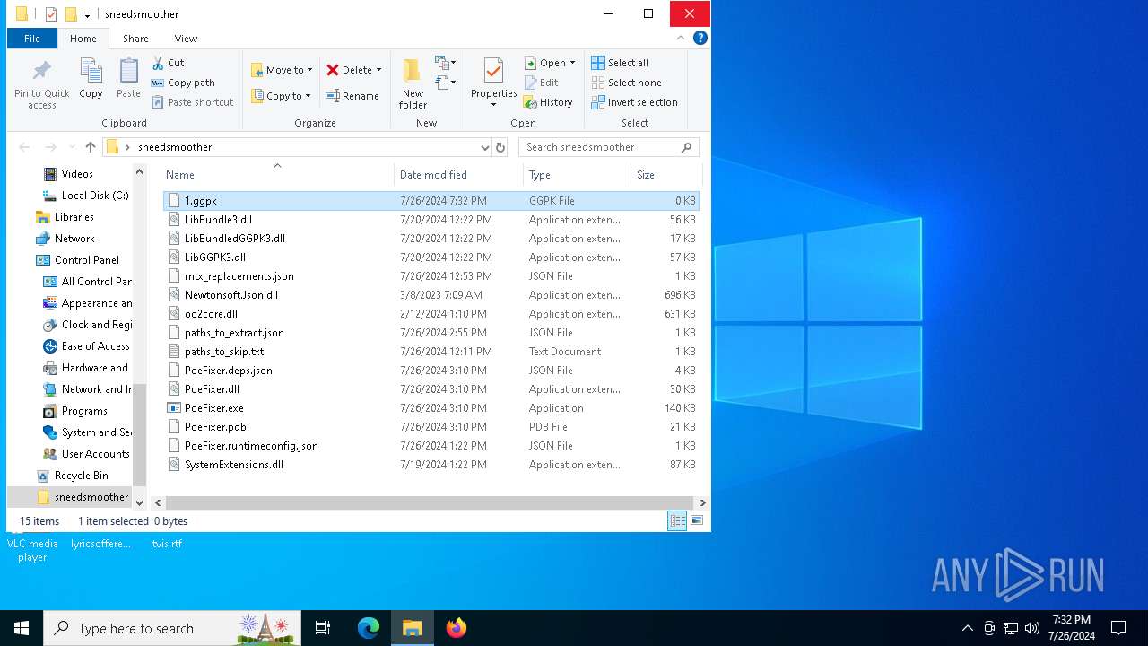Sort by the Size column header
Viewport: 1148px width, 646px height.
[665, 175]
